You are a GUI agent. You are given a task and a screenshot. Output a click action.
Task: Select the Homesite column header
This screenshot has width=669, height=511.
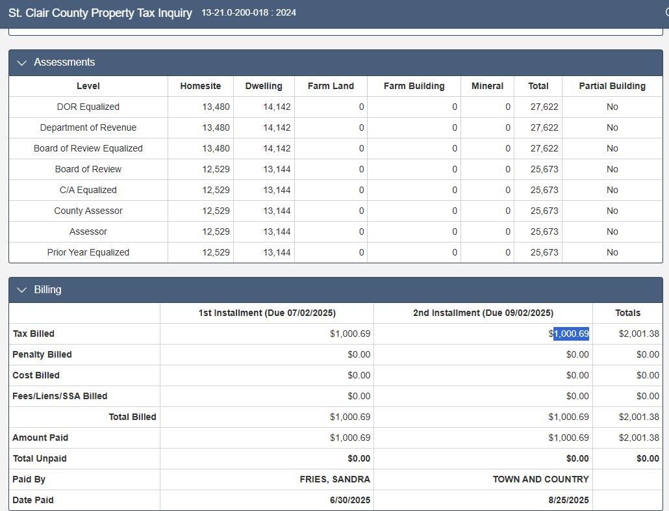tap(201, 86)
